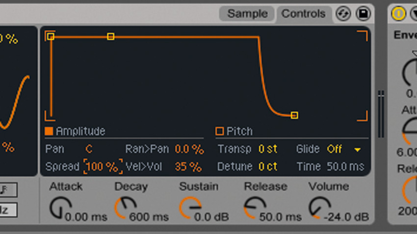Select the envelope decay breakpoint on top line

111,37
